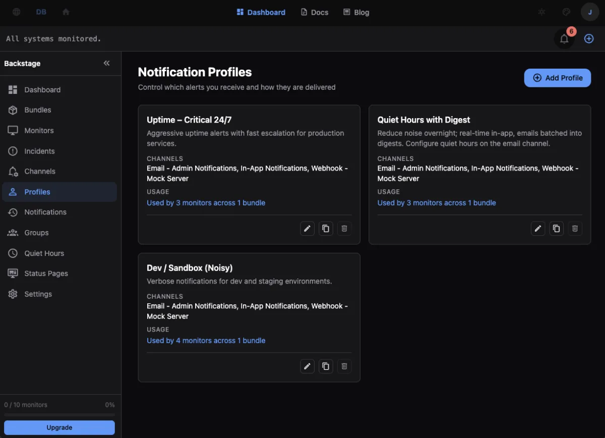Duplicate the Quiet Hours with Digest profile
Viewport: 605px width, 438px height.
point(556,229)
